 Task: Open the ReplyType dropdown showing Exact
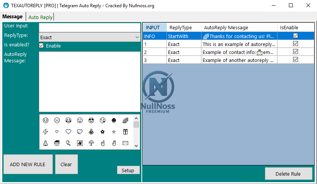(90, 37)
